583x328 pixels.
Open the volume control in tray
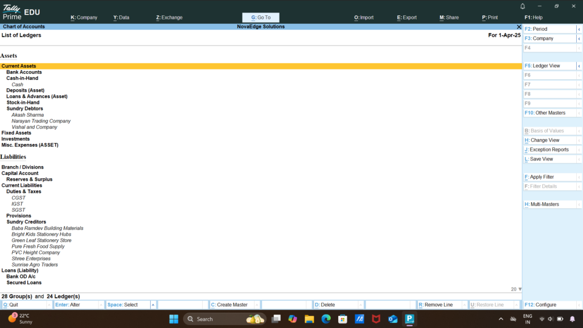pos(551,319)
